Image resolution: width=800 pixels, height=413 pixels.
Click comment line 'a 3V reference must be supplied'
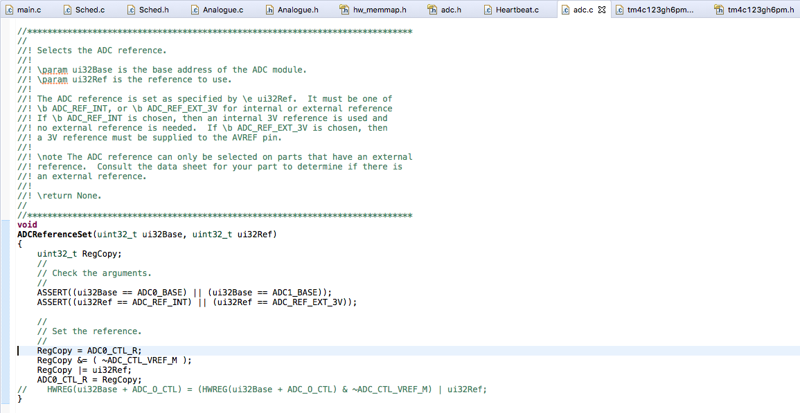tap(150, 138)
